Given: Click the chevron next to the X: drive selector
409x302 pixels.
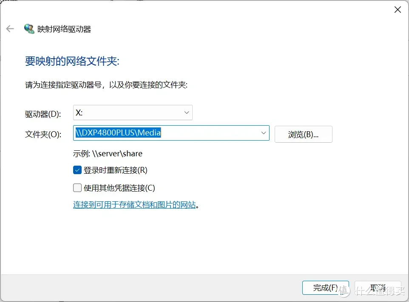Looking at the screenshot, I should point(186,112).
